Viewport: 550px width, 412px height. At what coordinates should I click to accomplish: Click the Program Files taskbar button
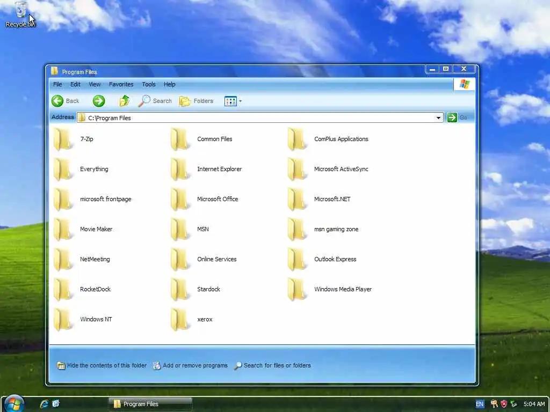click(x=150, y=404)
